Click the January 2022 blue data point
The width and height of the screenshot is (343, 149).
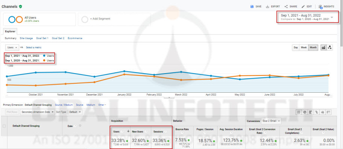pyautogui.click(x=124, y=71)
